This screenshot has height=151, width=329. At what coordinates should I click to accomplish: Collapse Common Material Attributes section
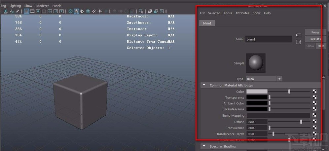204,85
